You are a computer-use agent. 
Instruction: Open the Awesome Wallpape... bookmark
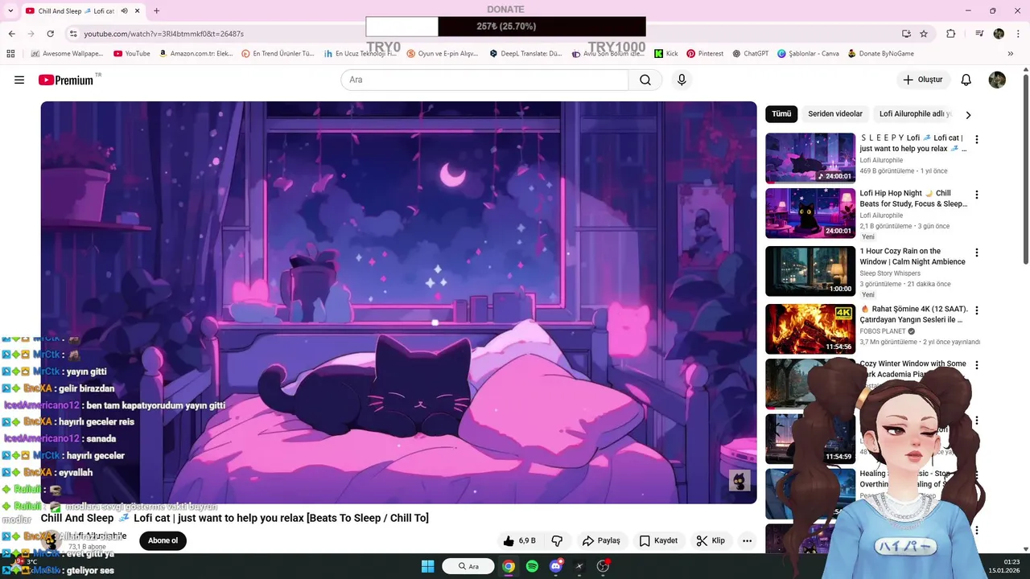point(67,54)
